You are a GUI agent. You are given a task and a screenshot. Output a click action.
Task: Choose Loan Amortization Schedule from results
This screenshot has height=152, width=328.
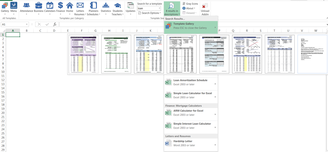click(x=191, y=82)
